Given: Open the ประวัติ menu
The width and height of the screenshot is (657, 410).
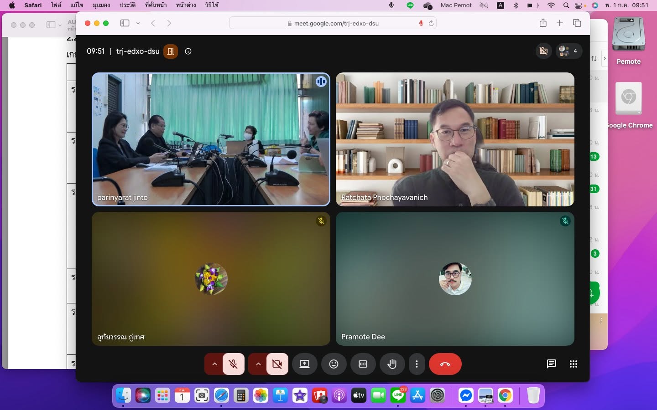Looking at the screenshot, I should click(x=127, y=5).
